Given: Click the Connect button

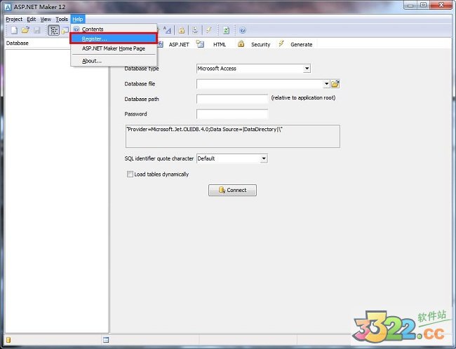Looking at the screenshot, I should (x=232, y=190).
